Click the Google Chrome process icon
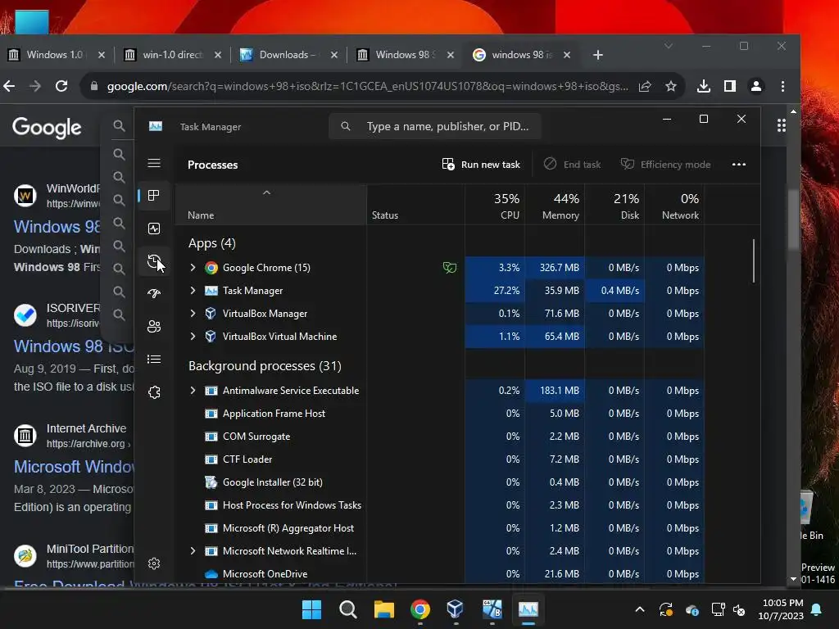The height and width of the screenshot is (629, 839). pyautogui.click(x=211, y=268)
